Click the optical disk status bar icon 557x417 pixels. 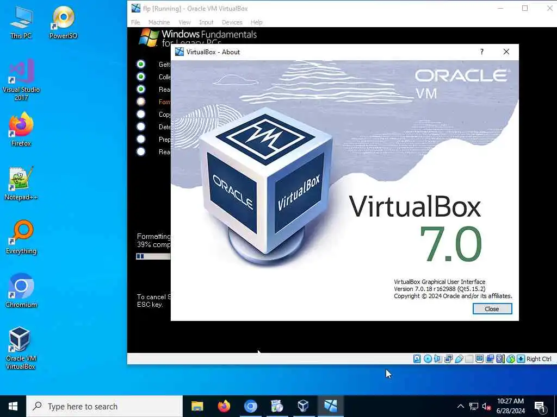[x=428, y=359]
